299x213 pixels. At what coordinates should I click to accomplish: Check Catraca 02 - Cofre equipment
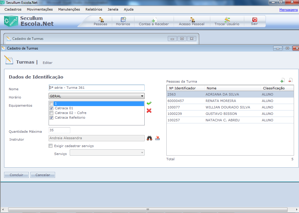tap(51, 113)
